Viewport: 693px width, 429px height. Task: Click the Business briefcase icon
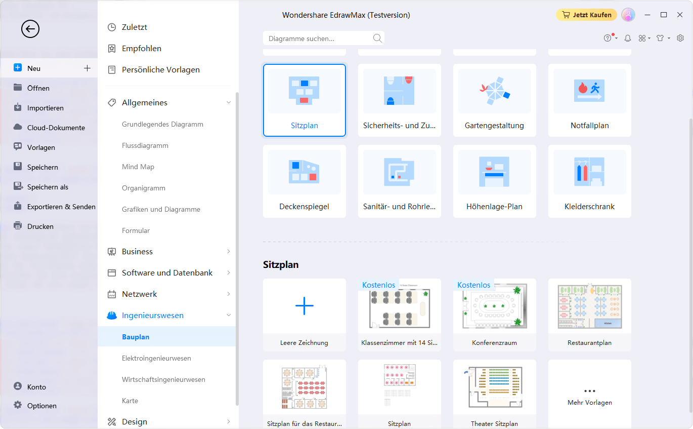pyautogui.click(x=112, y=251)
